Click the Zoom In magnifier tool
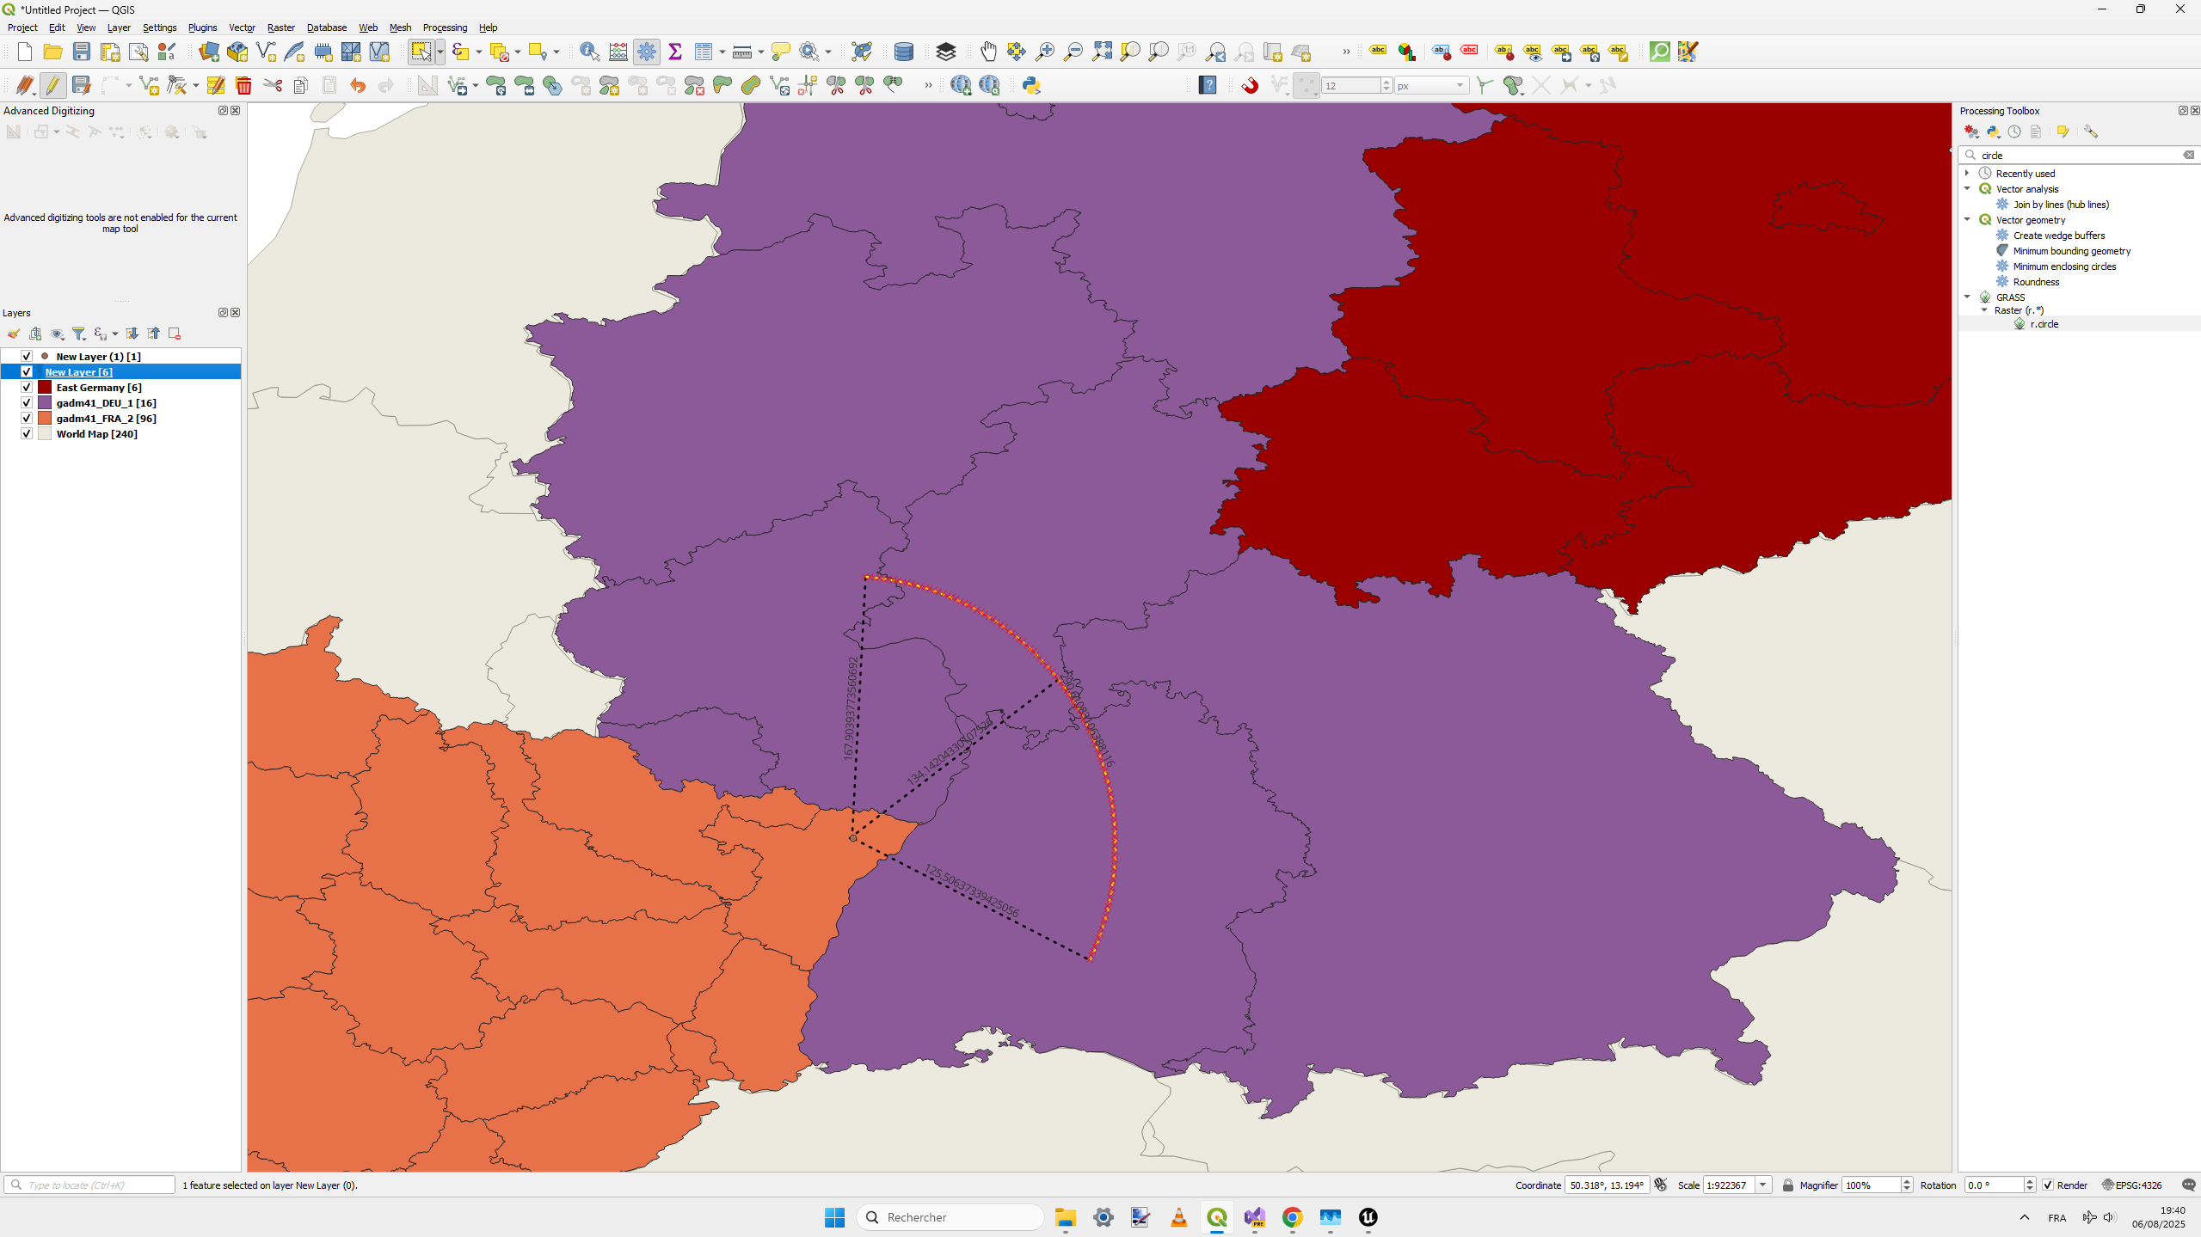 coord(1044,52)
